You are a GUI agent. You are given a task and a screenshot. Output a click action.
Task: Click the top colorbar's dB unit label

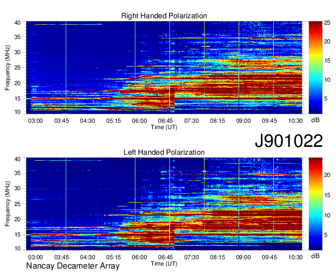pyautogui.click(x=315, y=120)
